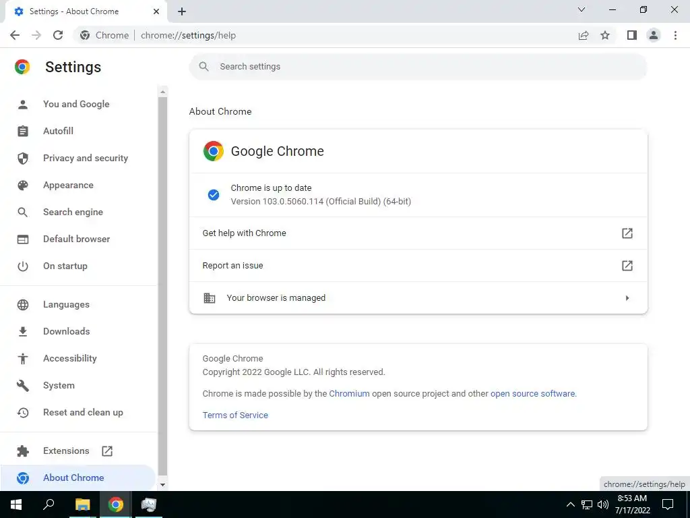Click external-link icon for Get help with Chrome
The image size is (690, 518).
tap(627, 233)
